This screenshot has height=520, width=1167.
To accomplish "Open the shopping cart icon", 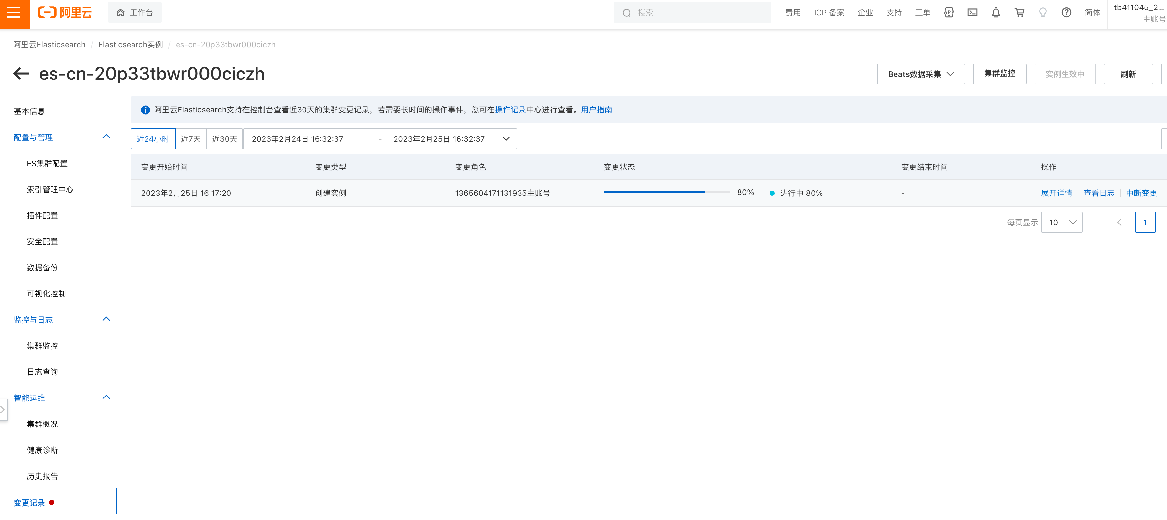I will [x=1019, y=13].
